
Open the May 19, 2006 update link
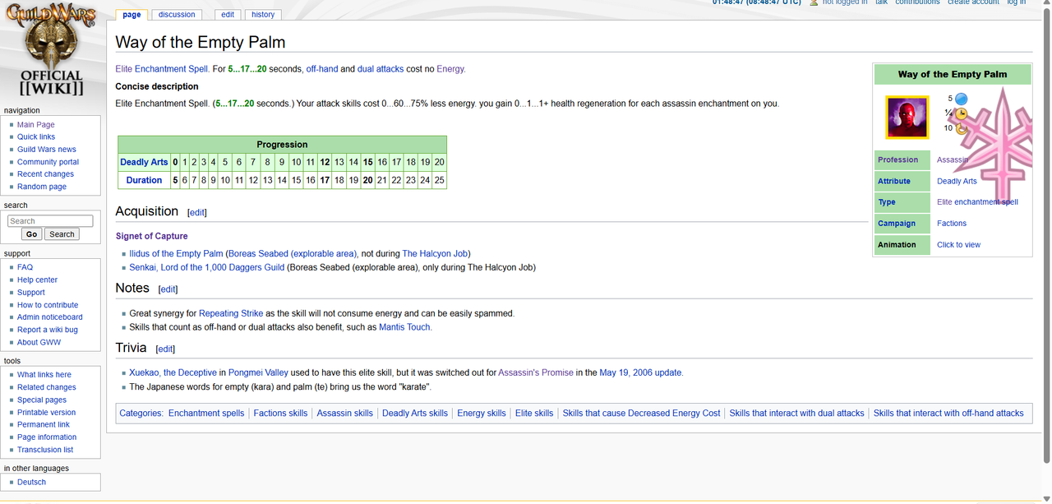tap(640, 372)
